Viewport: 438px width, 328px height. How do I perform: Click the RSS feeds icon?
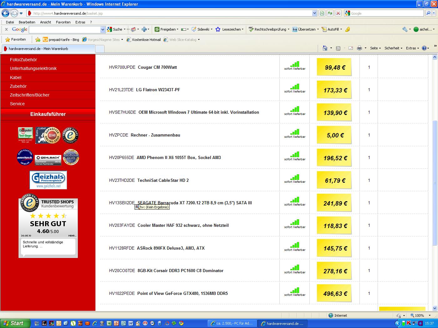tap(338, 48)
